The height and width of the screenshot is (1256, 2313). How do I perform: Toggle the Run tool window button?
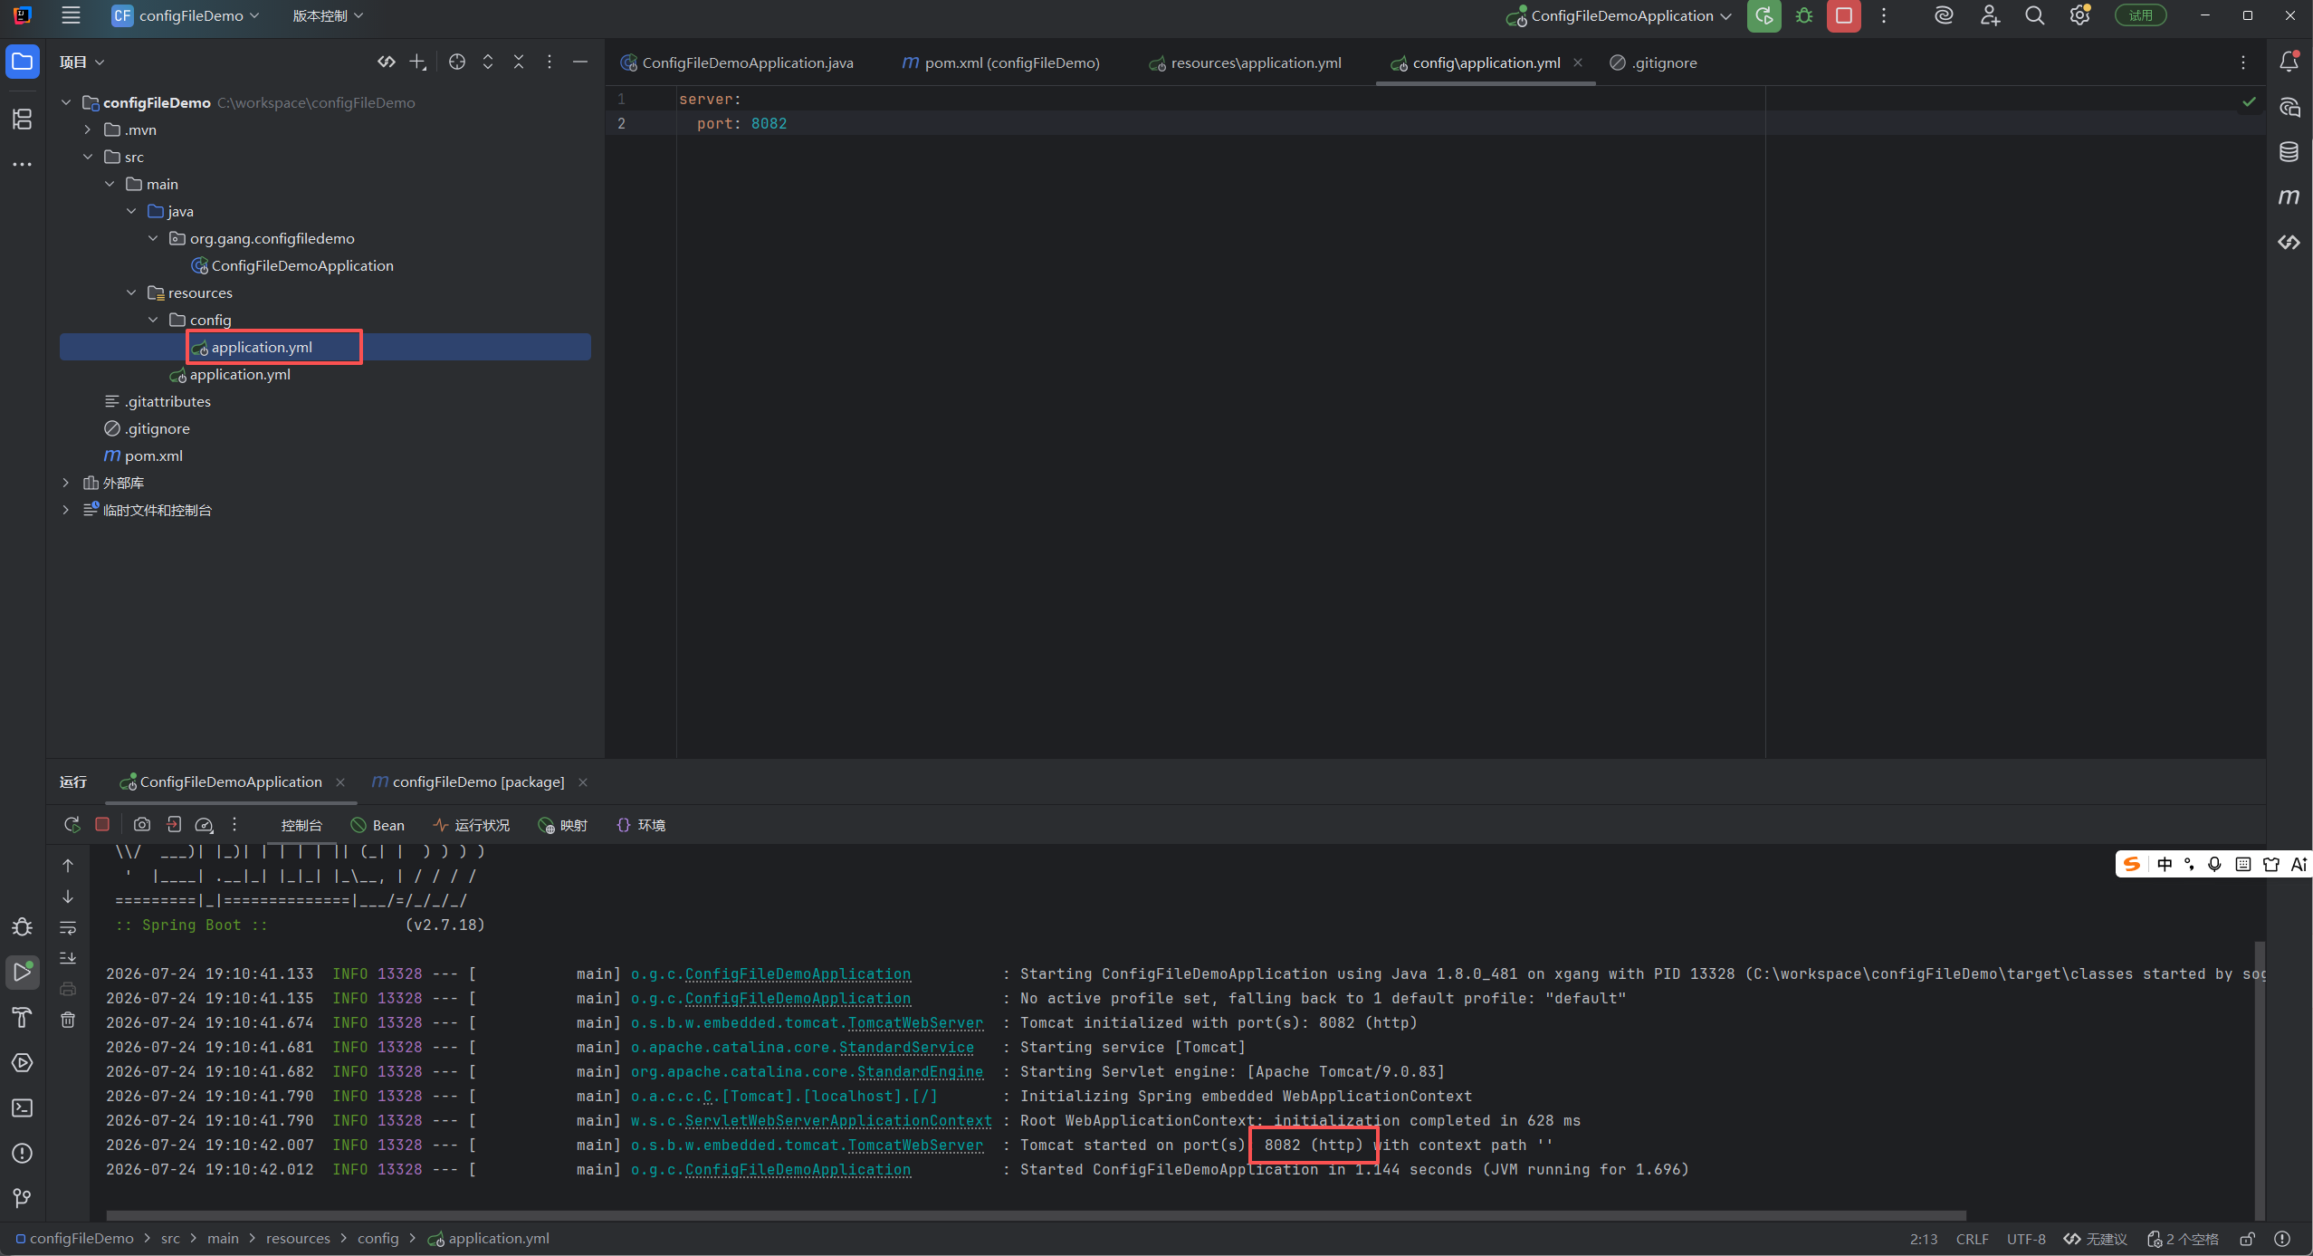(x=23, y=972)
